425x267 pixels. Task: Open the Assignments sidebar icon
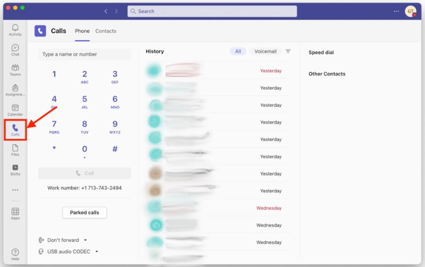15,90
